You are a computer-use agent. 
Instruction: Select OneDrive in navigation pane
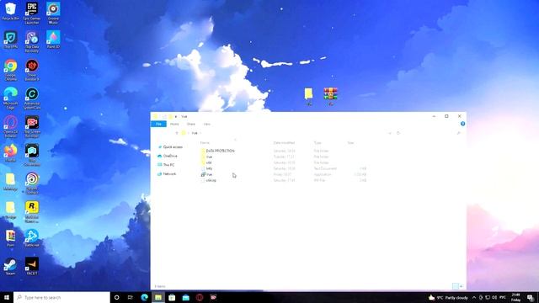pyautogui.click(x=168, y=156)
